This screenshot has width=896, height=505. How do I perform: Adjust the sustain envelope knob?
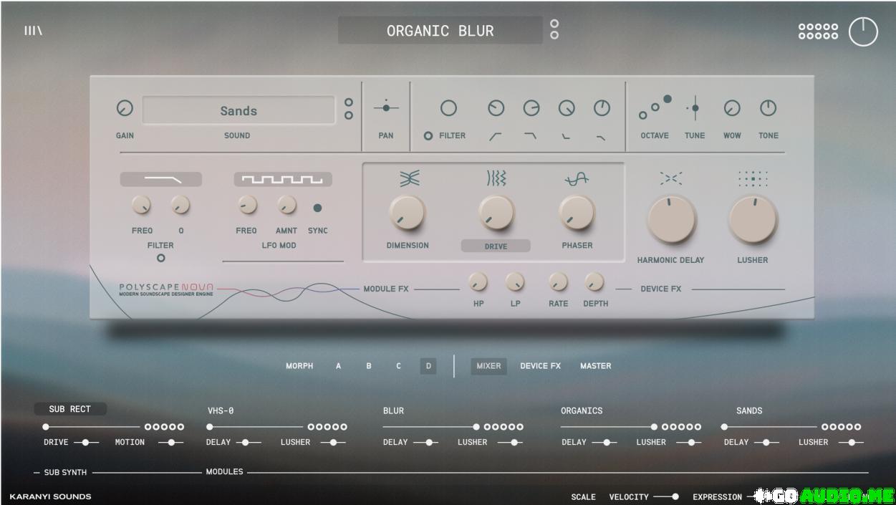coord(566,108)
